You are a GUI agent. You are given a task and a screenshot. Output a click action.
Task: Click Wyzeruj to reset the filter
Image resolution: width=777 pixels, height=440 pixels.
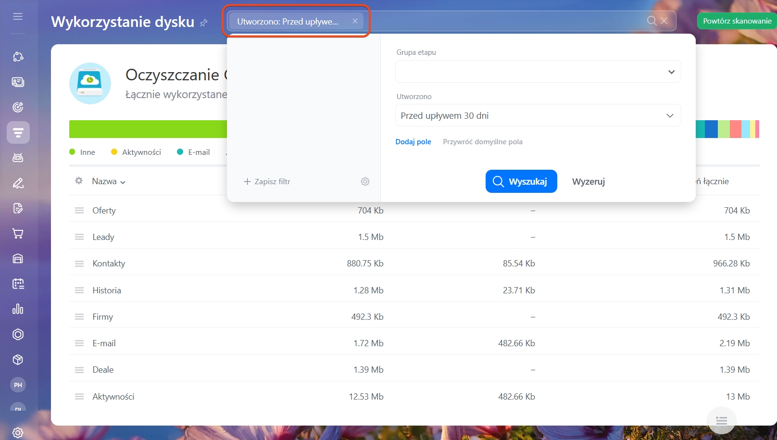tap(588, 181)
